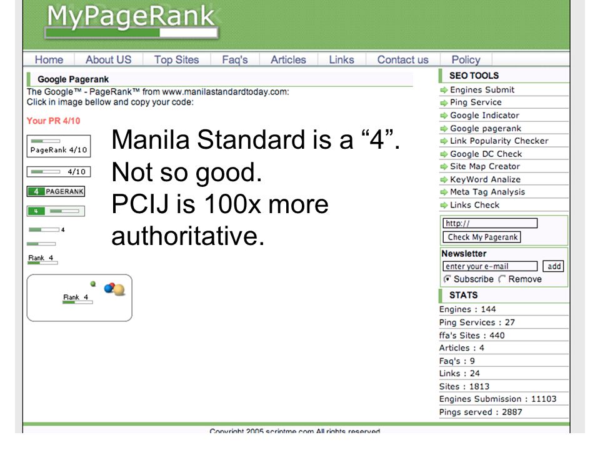The height and width of the screenshot is (450, 600).
Task: Open the Contact us page
Action: pos(403,60)
